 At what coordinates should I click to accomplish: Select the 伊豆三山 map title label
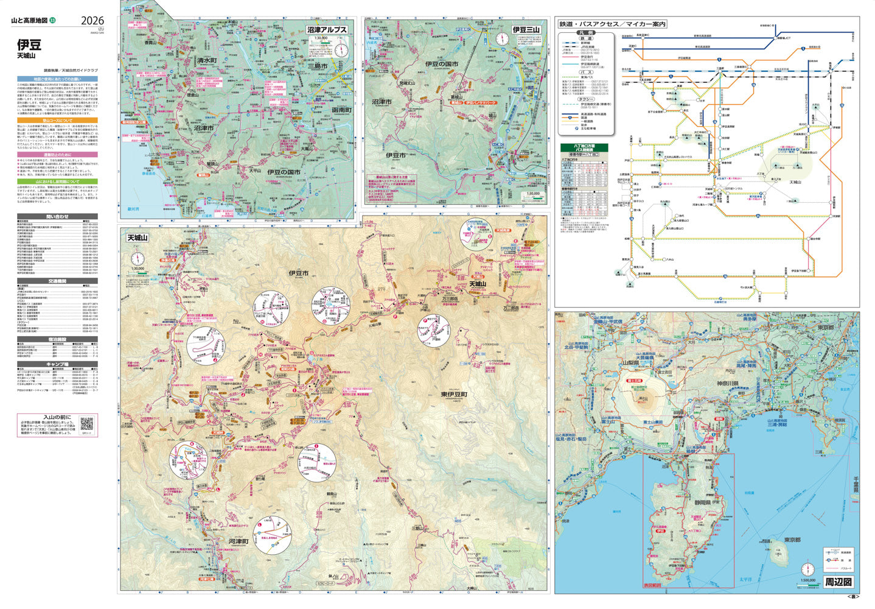click(x=526, y=29)
